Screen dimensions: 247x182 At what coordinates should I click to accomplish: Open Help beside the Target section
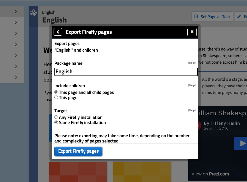192,110
